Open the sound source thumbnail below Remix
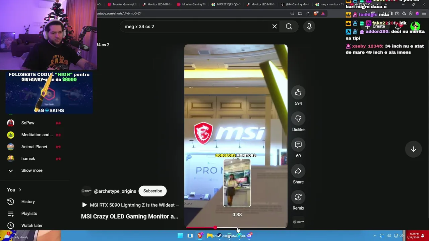Screen dimensions: 429x241 pyautogui.click(x=298, y=222)
